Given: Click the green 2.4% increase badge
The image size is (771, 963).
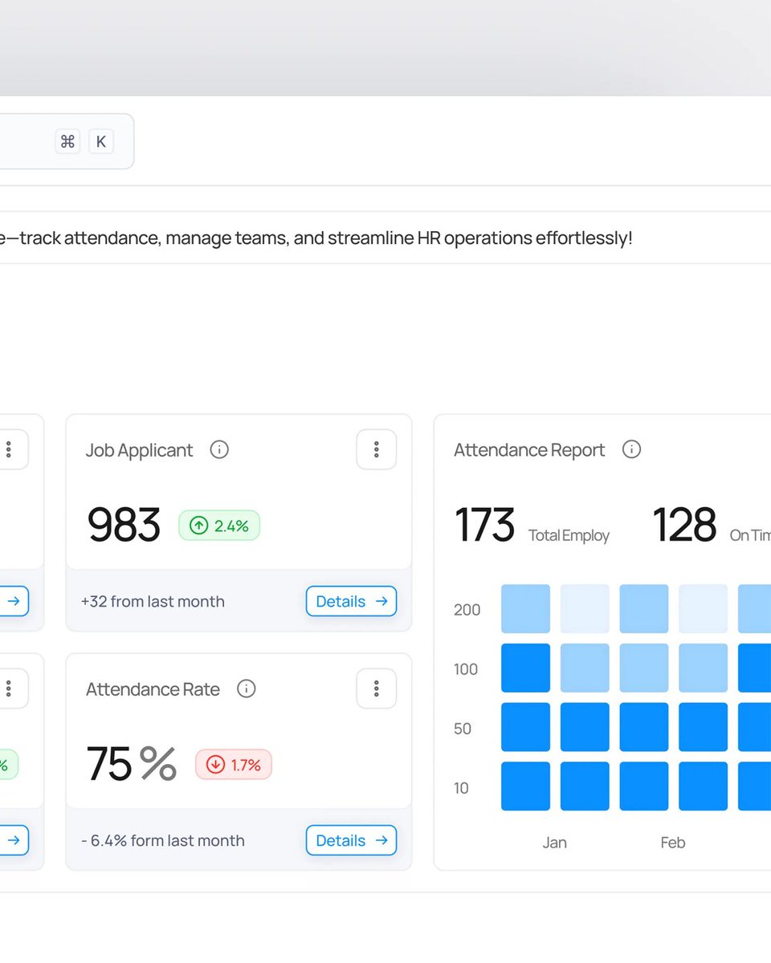Looking at the screenshot, I should click(x=218, y=526).
